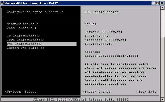The width and height of the screenshot is (165, 102).
Task: Select Network Adapters menu entry
Action: pyautogui.click(x=23, y=24)
